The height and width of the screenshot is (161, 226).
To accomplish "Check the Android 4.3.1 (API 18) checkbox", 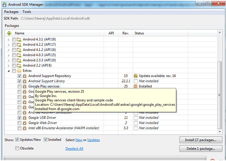I will click(14, 39).
